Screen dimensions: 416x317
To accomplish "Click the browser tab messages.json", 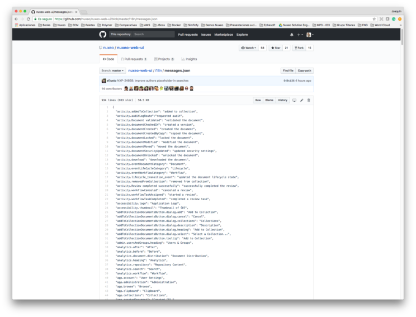I will pos(54,12).
